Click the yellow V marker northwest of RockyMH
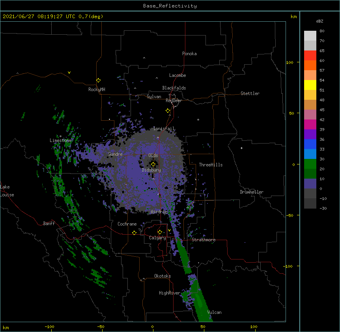The height and width of the screenshot is (332, 340). pyautogui.click(x=69, y=73)
